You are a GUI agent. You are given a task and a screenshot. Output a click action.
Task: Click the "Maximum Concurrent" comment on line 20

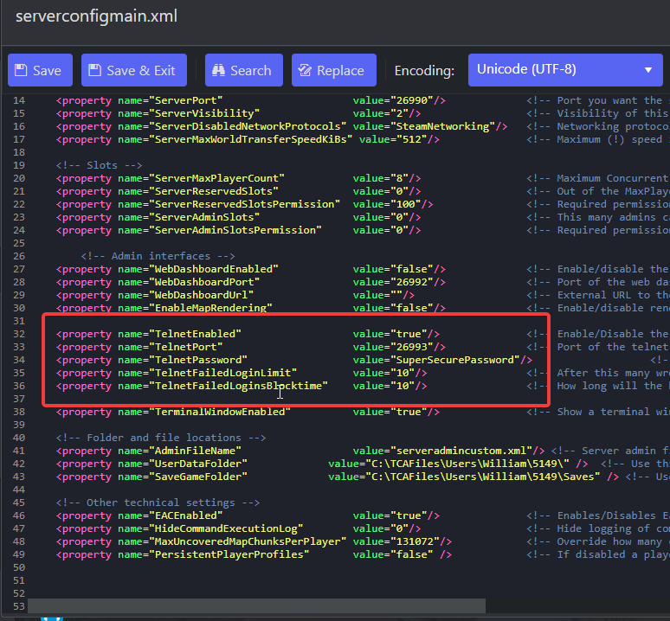[612, 178]
